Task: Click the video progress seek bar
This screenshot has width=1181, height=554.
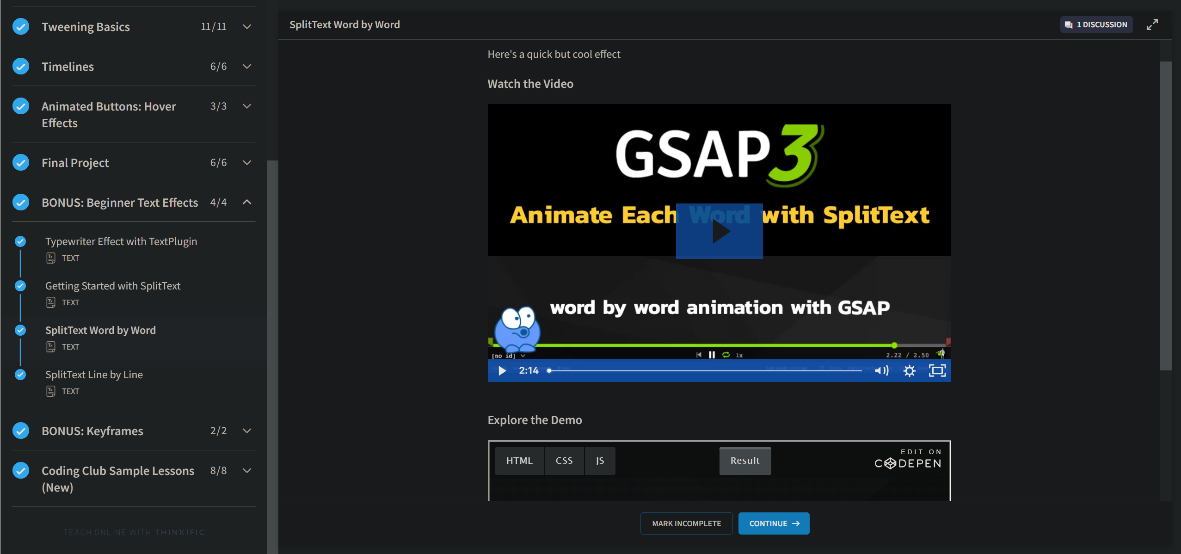Action: coord(705,370)
